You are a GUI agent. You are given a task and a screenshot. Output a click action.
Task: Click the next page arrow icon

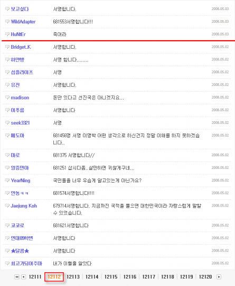(219, 277)
